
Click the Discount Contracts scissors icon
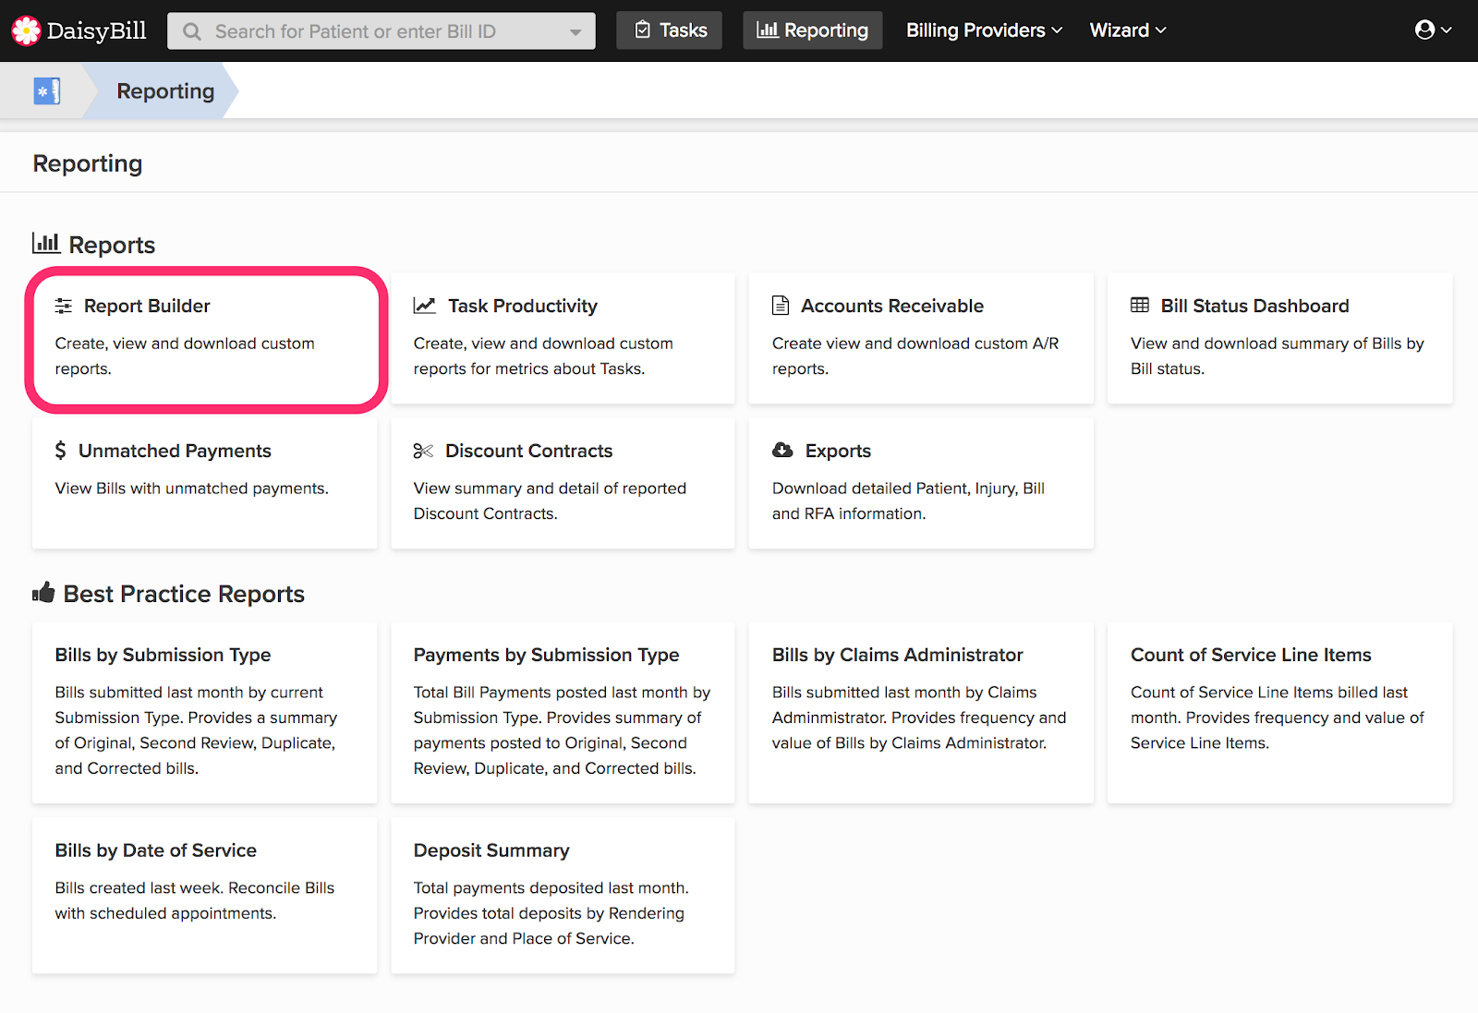[x=423, y=451]
